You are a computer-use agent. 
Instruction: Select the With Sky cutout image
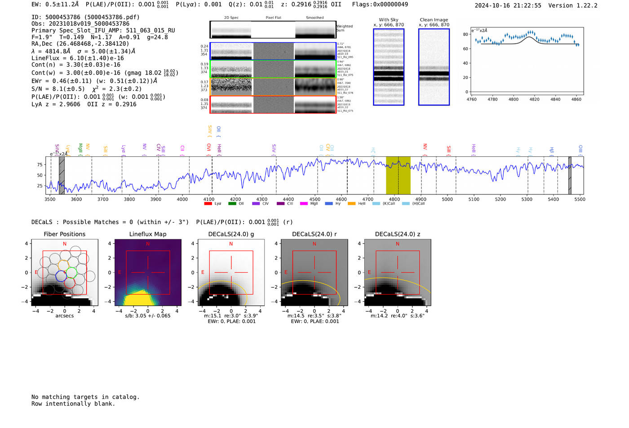coord(389,67)
